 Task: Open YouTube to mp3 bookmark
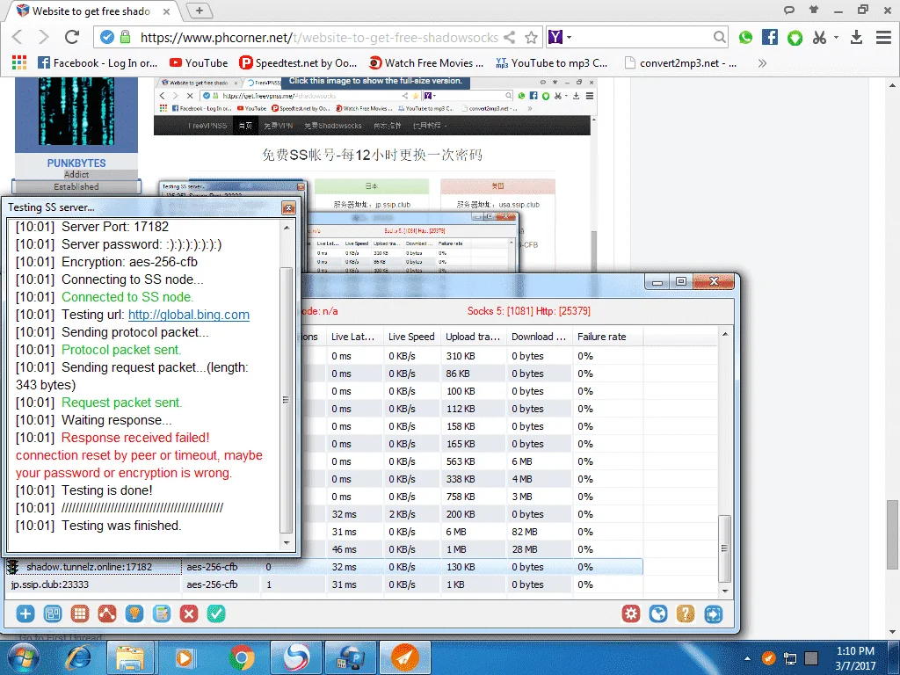click(552, 63)
